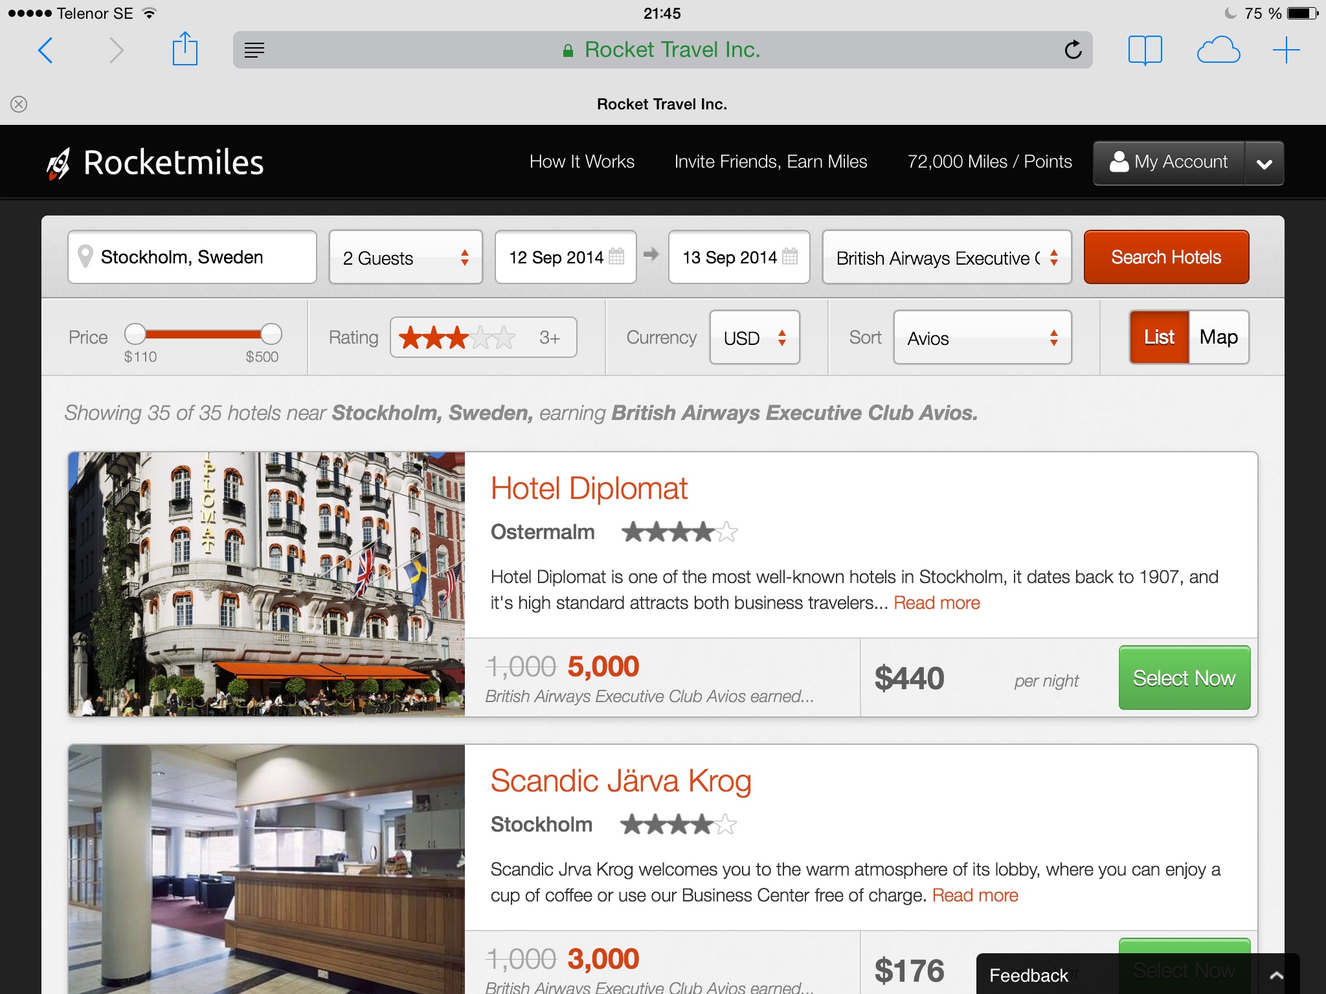Close the Rocket Travel Inc. tab
This screenshot has width=1326, height=994.
click(19, 104)
